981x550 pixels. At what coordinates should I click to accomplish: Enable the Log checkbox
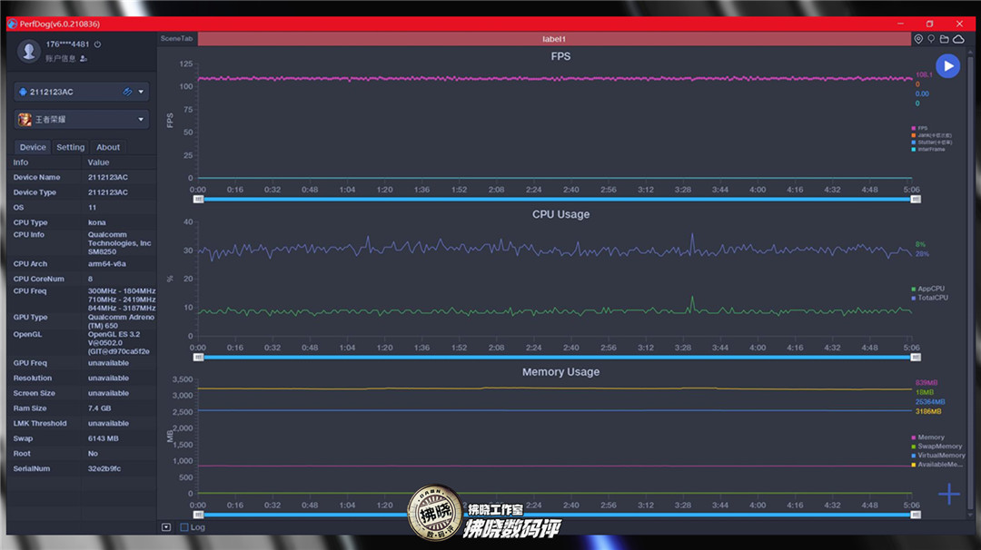point(184,527)
